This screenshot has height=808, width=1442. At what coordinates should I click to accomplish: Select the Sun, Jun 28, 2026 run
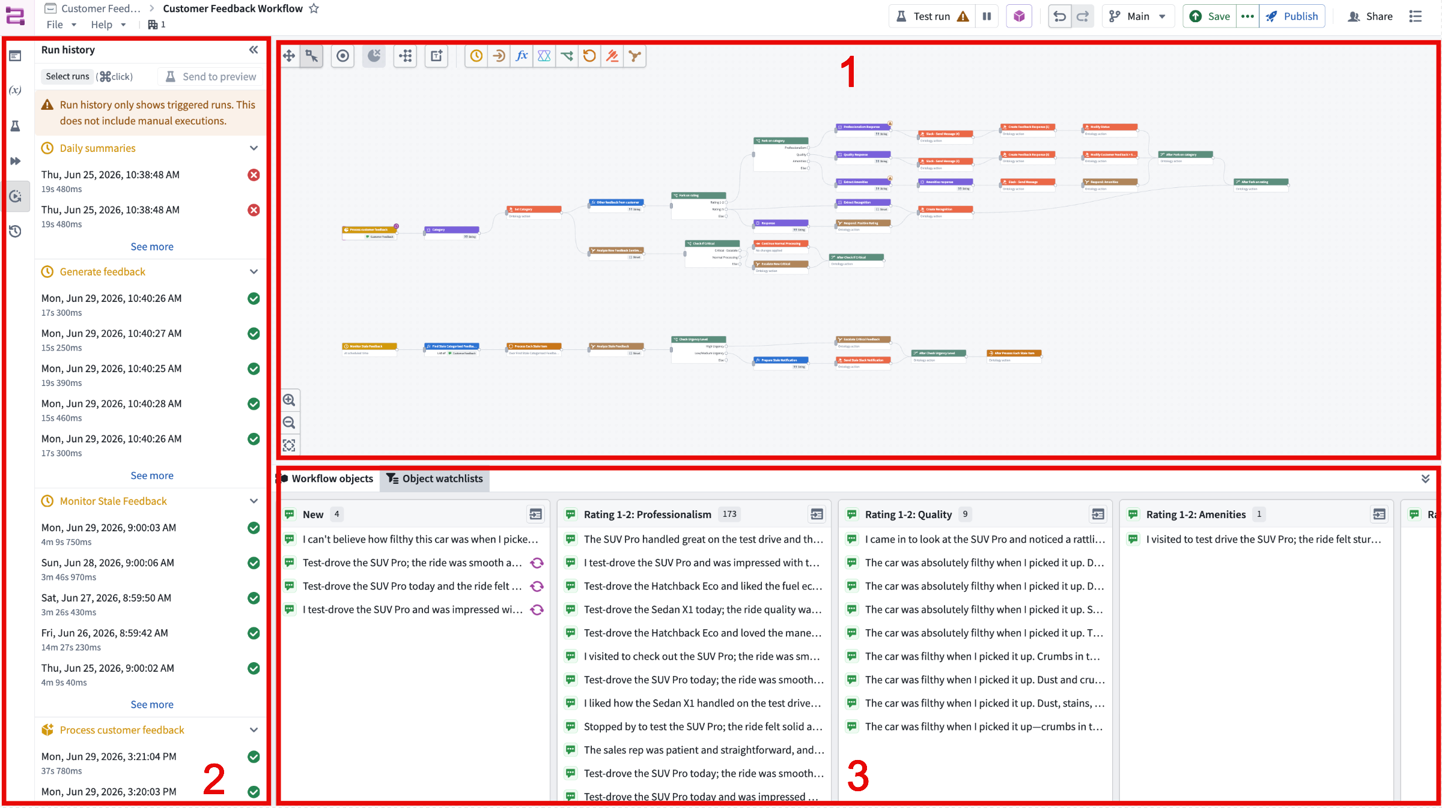150,569
